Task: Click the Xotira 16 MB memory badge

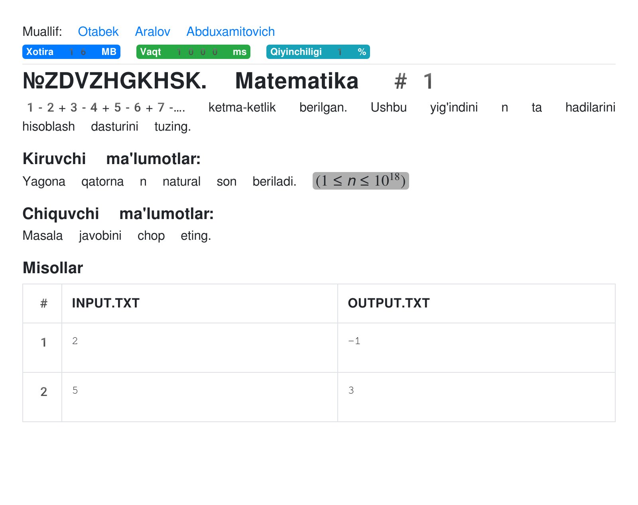Action: [x=71, y=51]
